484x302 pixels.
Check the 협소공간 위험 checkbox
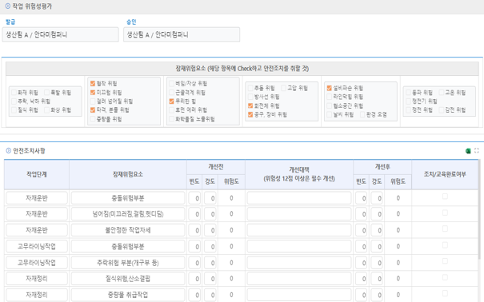[330, 105]
